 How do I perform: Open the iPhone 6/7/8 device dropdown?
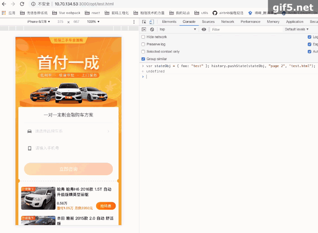39,22
